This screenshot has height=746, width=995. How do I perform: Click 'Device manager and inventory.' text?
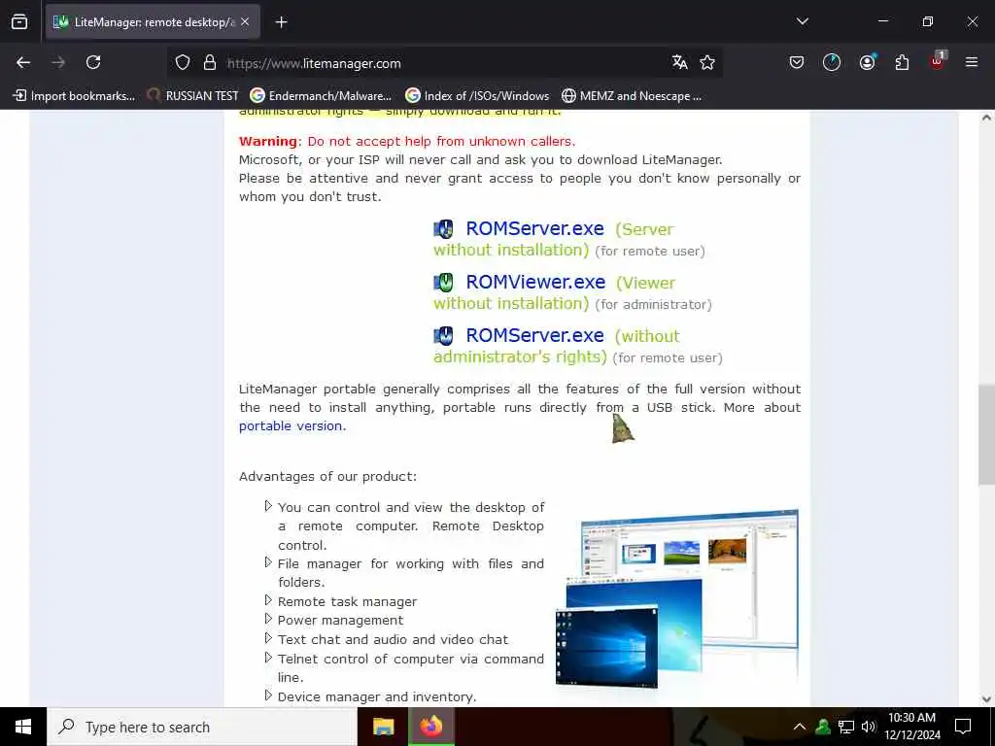[377, 696]
